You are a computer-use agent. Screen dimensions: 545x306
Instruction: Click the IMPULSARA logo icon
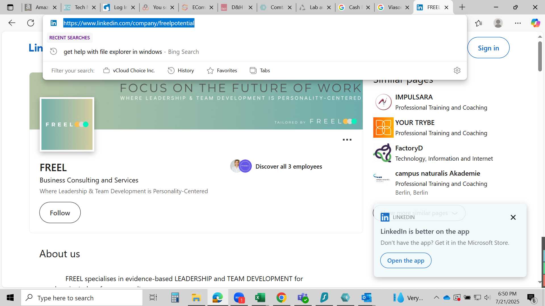[383, 102]
